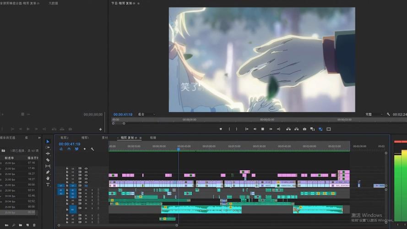
Task: Click Mark In in Program monitor
Action: click(229, 129)
